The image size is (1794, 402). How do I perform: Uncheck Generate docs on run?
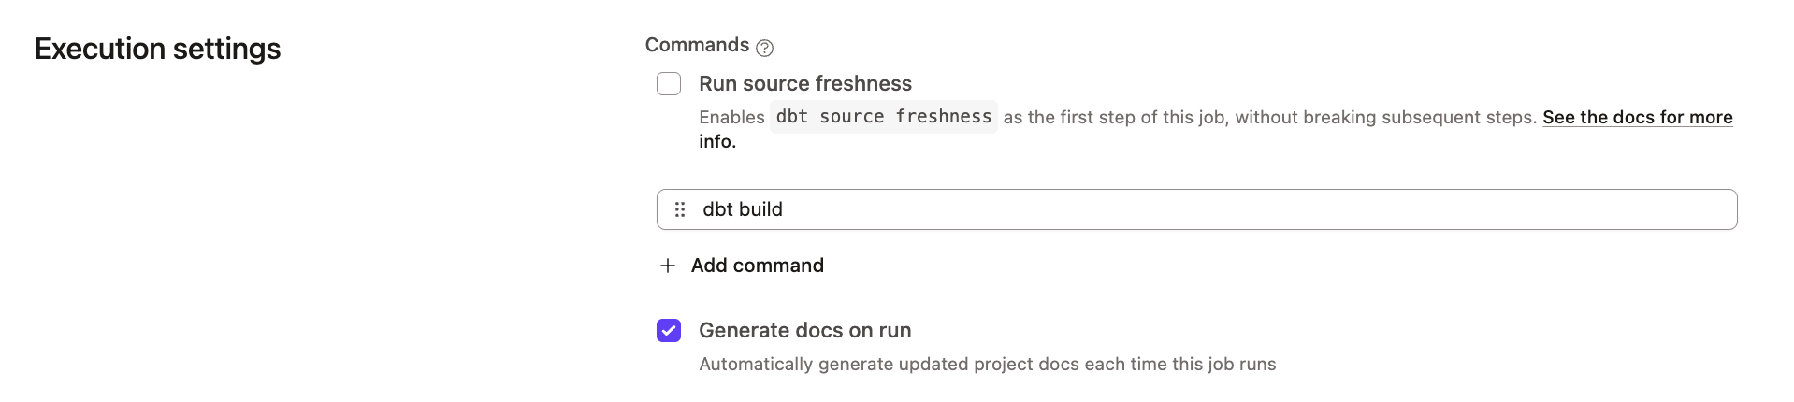669,330
